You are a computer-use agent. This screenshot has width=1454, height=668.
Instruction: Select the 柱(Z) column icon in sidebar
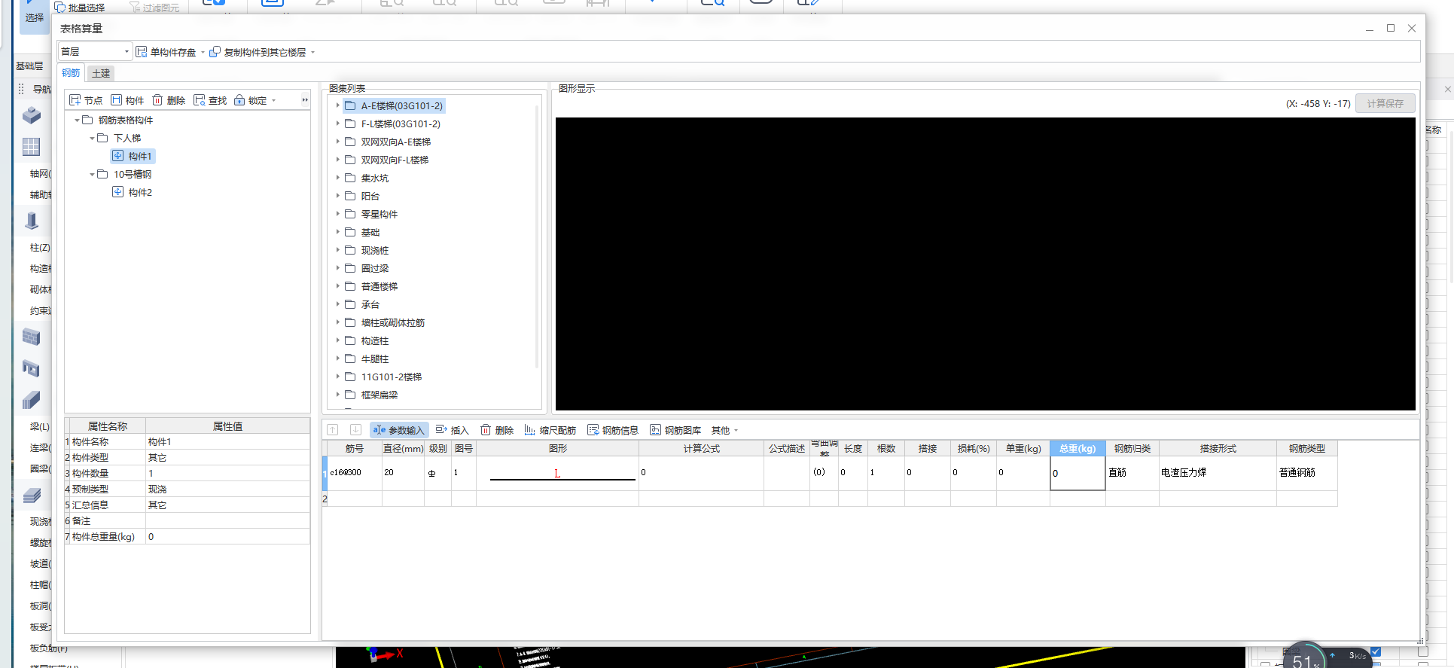(32, 221)
